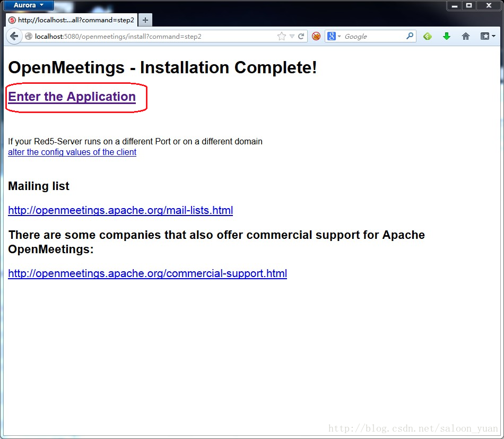
Task: Click the tab's red favicon
Action: click(x=12, y=20)
